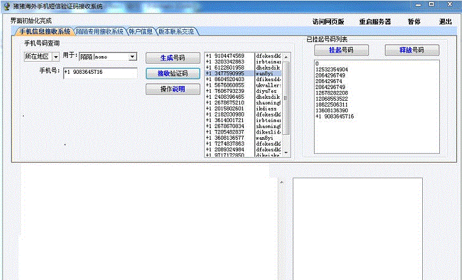The height and width of the screenshot is (280, 462).
Task: Click the phone list scroll-down arrow
Action: 286,154
